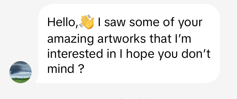
Task: Click the word "mind" in the last line
Action: coord(61,68)
